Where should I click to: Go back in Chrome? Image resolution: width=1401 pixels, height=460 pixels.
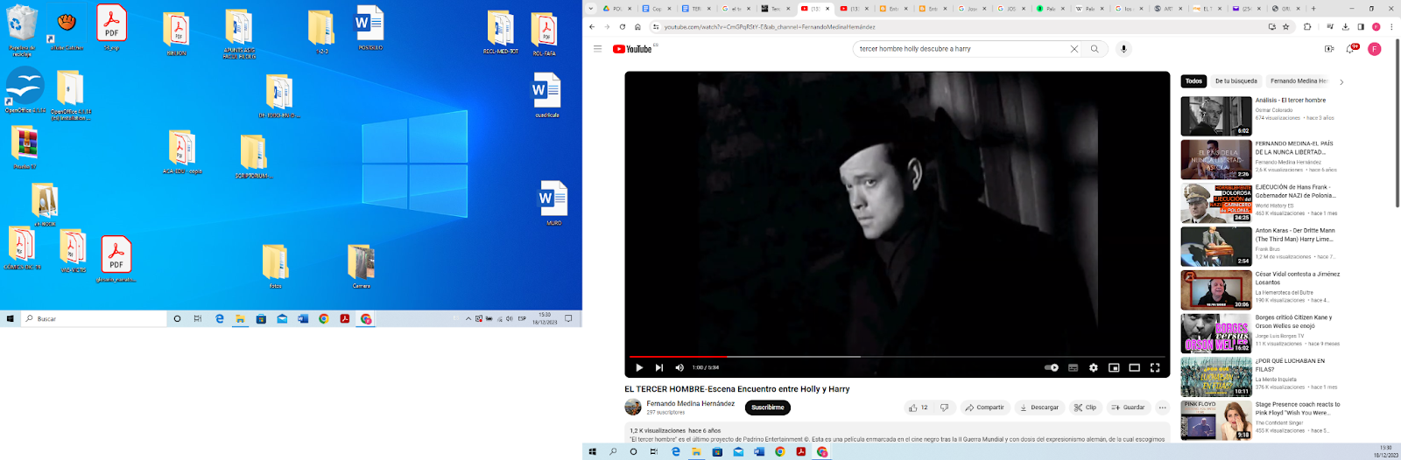click(592, 27)
